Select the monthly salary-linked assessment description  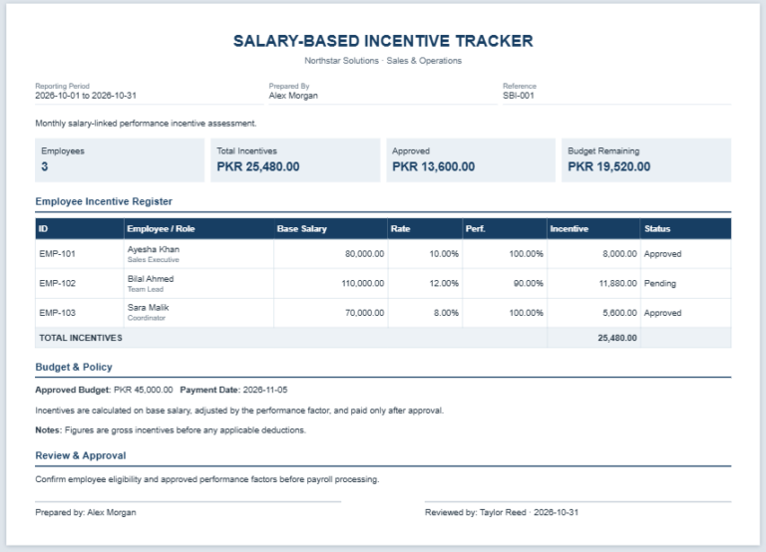tap(146, 124)
